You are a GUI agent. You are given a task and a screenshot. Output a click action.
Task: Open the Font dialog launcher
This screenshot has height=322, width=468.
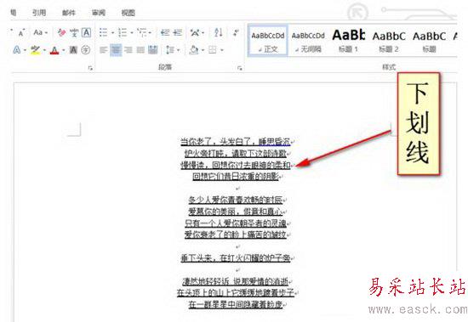(90, 68)
